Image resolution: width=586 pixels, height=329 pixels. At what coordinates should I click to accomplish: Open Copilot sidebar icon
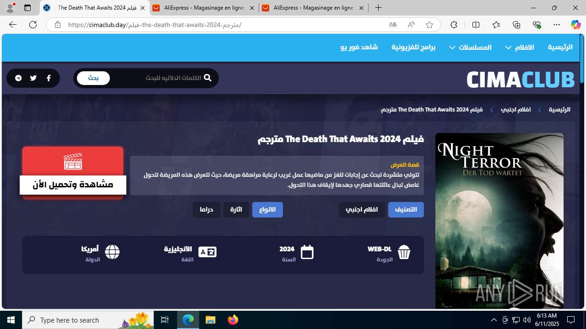(575, 25)
